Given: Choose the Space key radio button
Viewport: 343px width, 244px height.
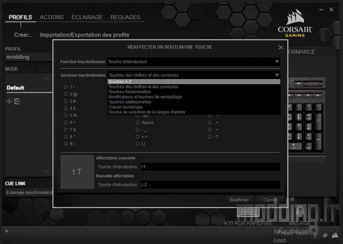Looking at the screenshot, I should 137,122.
